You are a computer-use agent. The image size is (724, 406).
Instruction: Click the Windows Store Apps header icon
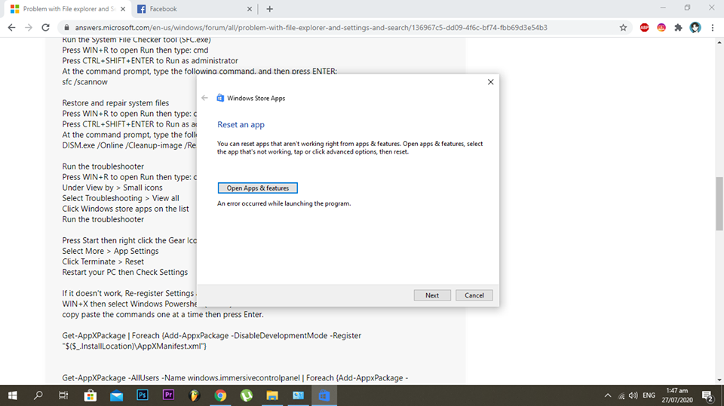coord(220,98)
